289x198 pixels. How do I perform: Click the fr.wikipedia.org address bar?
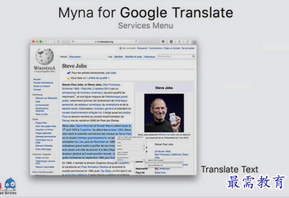coord(104,42)
